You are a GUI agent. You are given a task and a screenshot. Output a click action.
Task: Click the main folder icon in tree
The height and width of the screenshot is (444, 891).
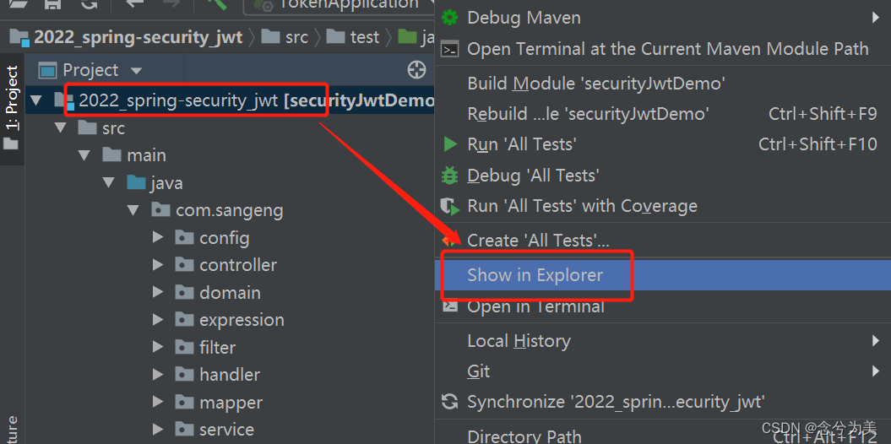[x=112, y=154]
